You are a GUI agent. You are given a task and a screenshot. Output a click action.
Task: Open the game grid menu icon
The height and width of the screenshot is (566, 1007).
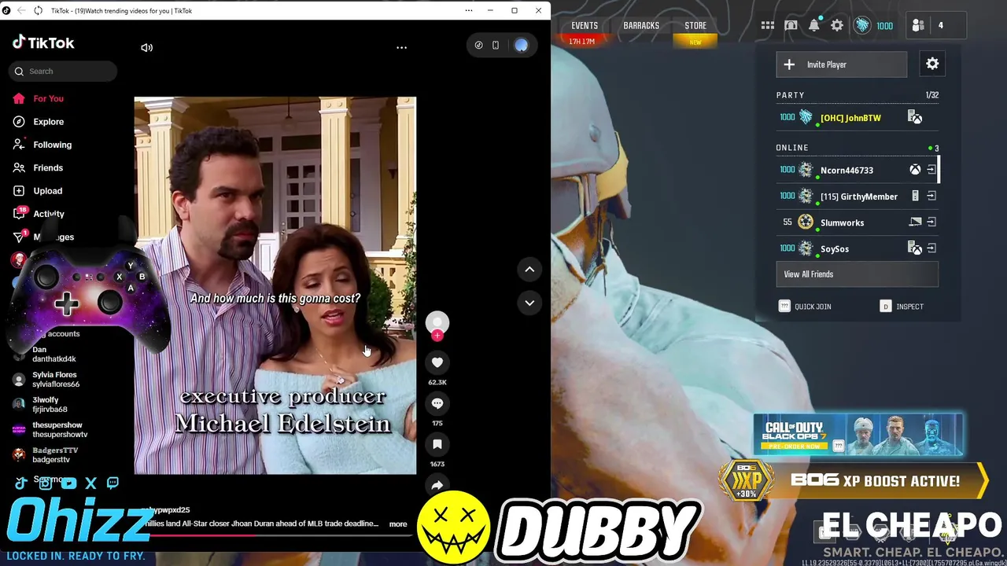768,25
